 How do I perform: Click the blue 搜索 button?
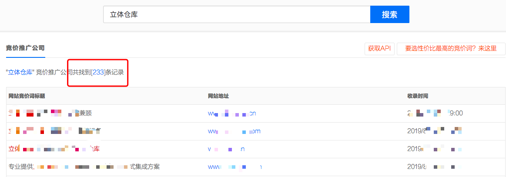tap(389, 14)
